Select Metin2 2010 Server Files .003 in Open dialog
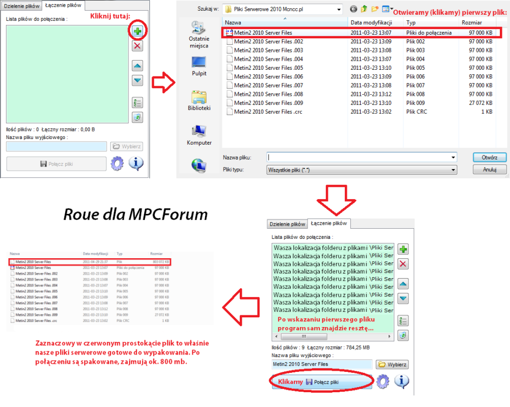The image size is (510, 407). click(x=359, y=50)
